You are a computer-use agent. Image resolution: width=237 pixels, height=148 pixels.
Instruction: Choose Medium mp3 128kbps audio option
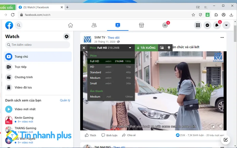pyautogui.click(x=111, y=97)
